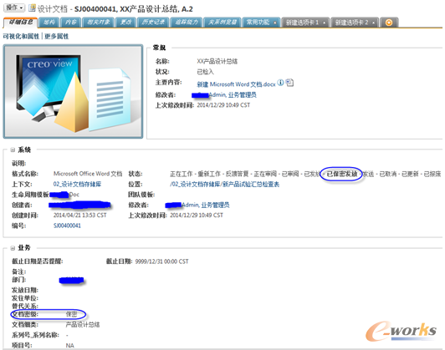Click the design document type icon

tap(32, 8)
